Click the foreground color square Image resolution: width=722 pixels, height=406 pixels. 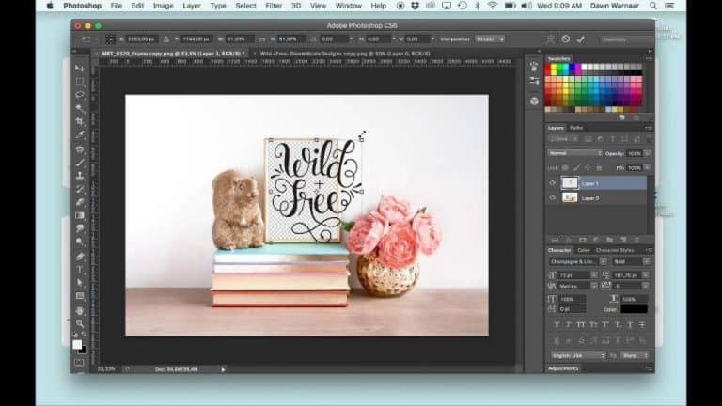click(x=77, y=344)
